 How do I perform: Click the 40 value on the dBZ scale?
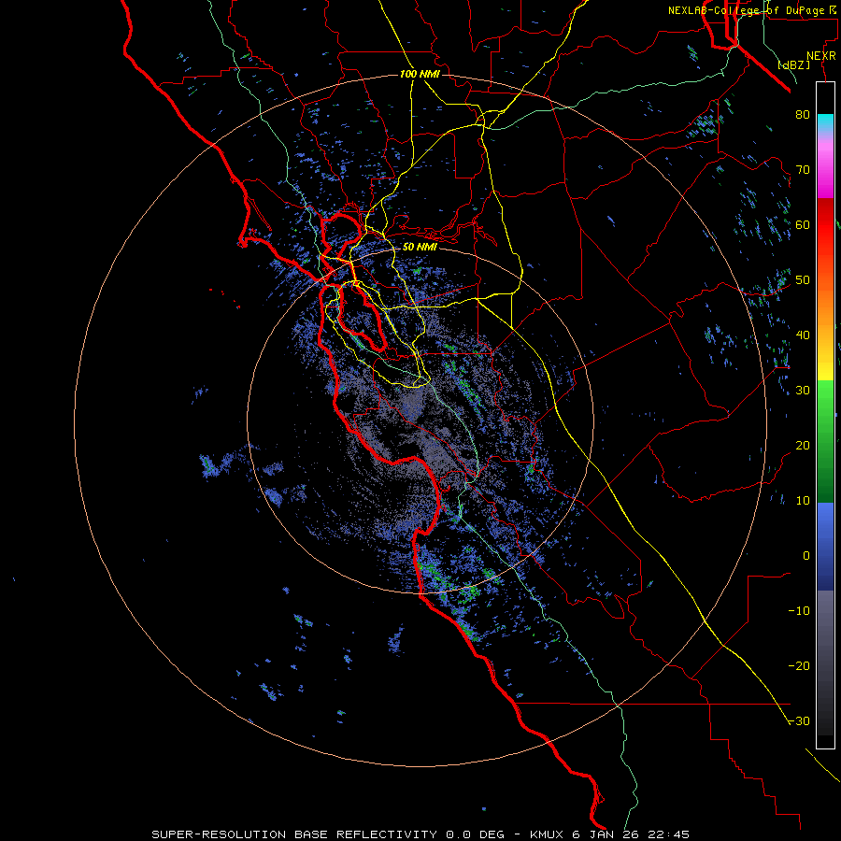click(803, 335)
